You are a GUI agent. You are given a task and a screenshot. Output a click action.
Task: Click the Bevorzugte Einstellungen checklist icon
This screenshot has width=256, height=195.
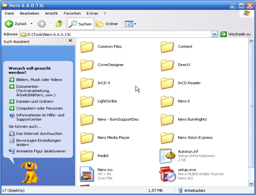pyautogui.click(x=11, y=140)
